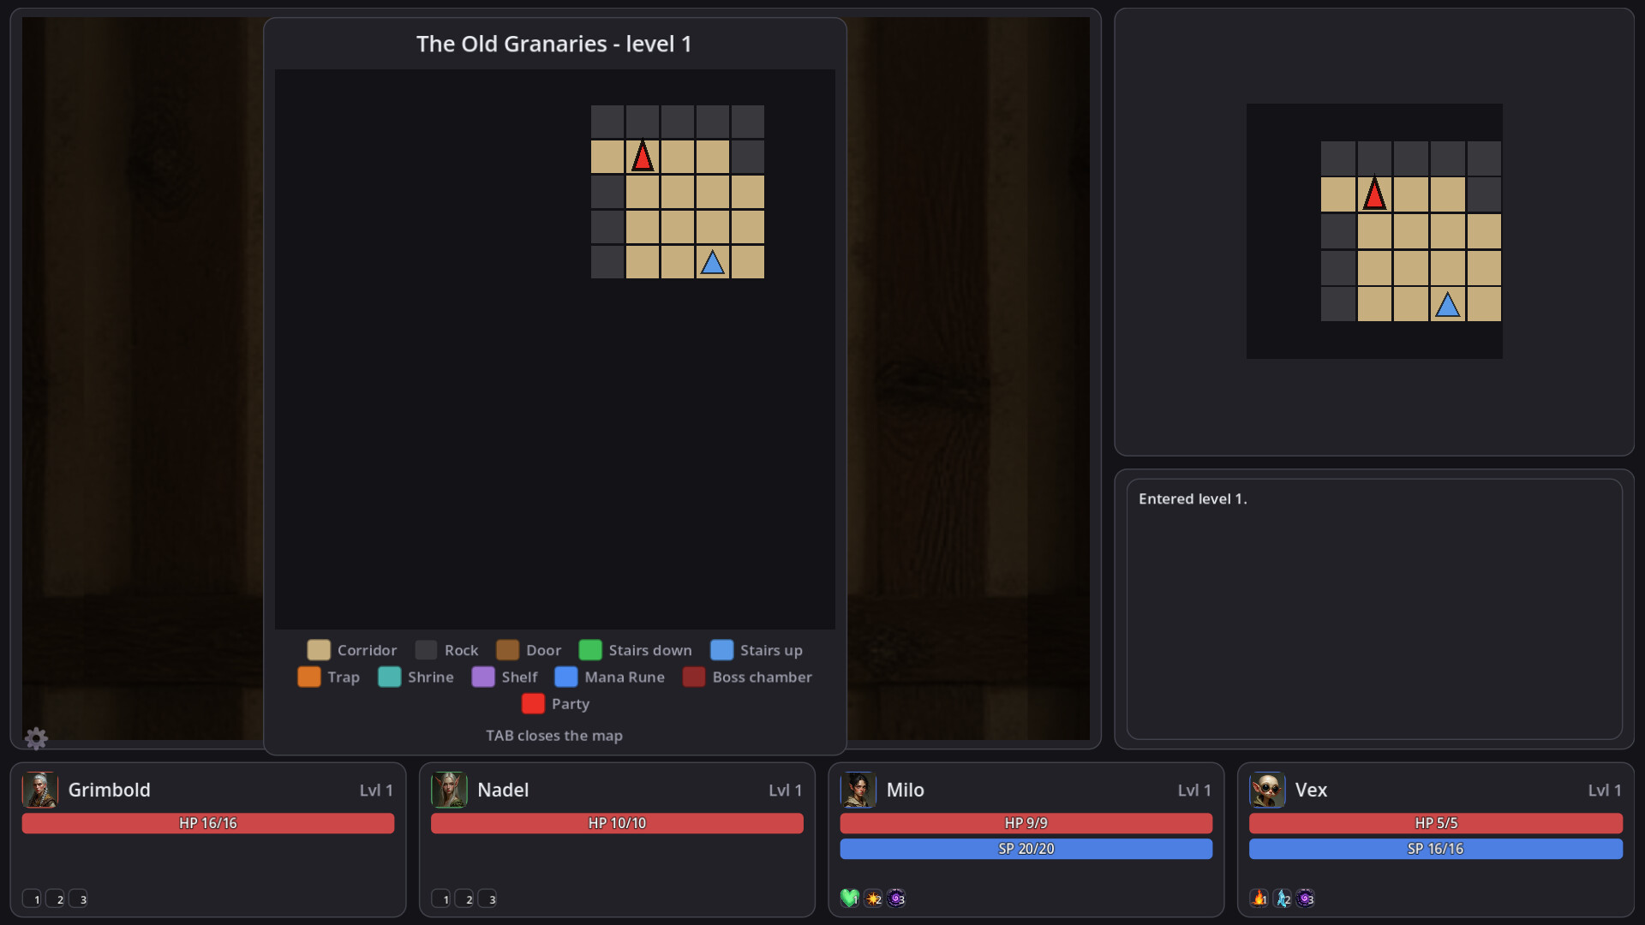This screenshot has height=925, width=1645.
Task: Select Grimbold's ability slot 2
Action: [x=55, y=898]
